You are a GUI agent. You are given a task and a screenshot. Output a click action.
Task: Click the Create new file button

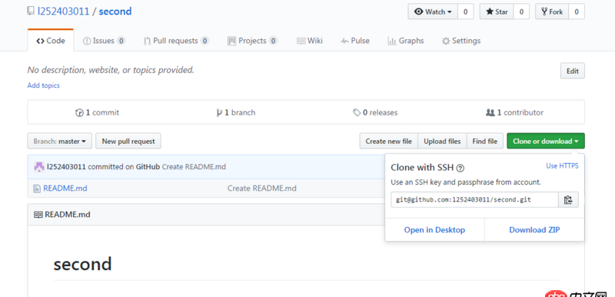[389, 142]
